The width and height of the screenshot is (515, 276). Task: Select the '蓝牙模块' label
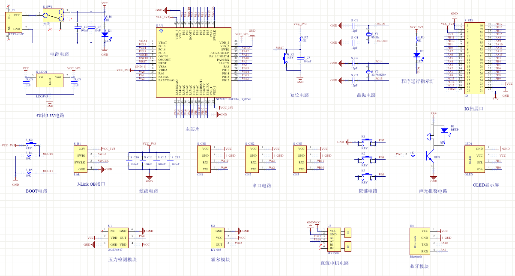[419, 266]
